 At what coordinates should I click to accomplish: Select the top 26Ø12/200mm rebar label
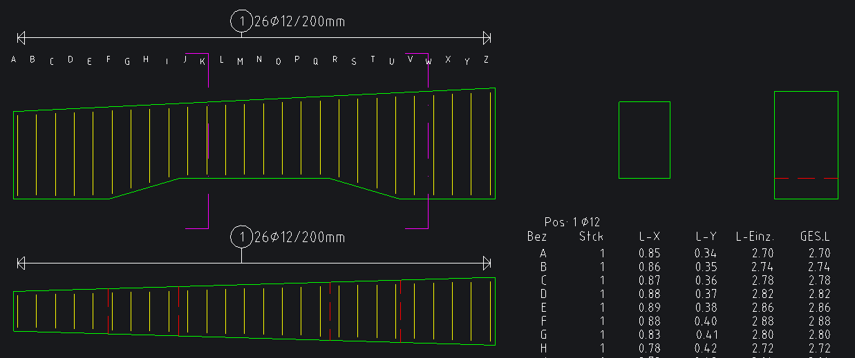[299, 21]
